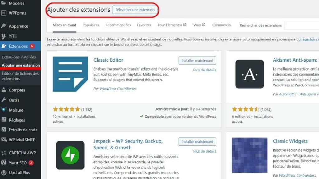Click the Classic Editor plugin thumbnail

70,74
